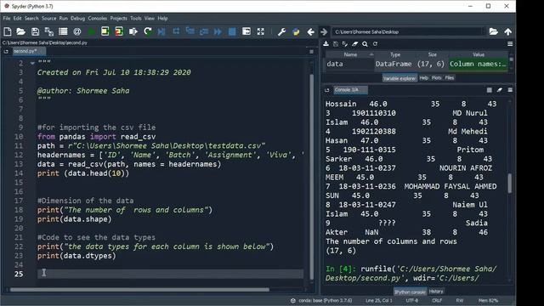The height and width of the screenshot is (306, 544).
Task: Clear console variables with the eraser icon
Action: [x=500, y=90]
